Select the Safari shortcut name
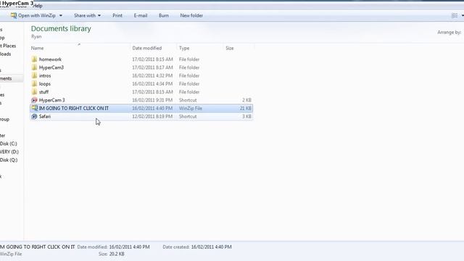Screen dimensions: 464x261 [45, 116]
